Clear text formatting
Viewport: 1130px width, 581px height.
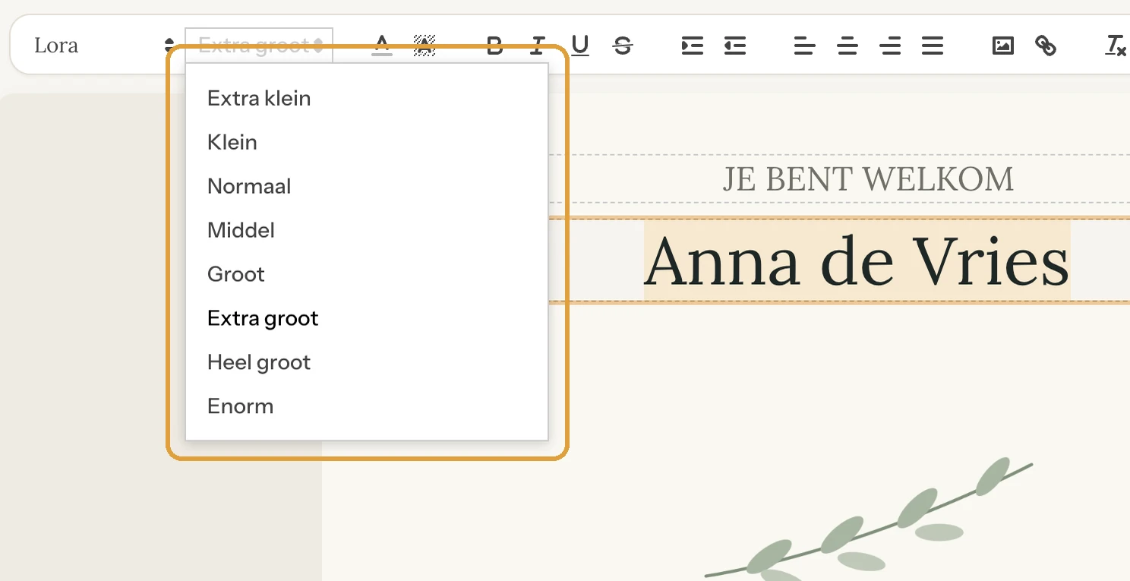click(1115, 46)
